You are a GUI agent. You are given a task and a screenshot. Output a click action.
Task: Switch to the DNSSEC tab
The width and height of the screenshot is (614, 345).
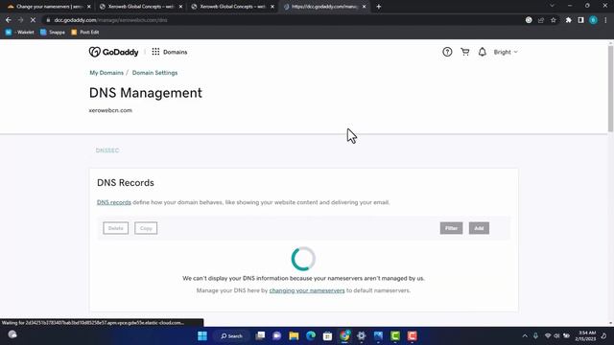tap(107, 150)
